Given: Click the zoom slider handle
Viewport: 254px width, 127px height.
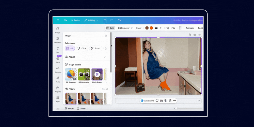Looking at the screenshot, I should [176, 108].
